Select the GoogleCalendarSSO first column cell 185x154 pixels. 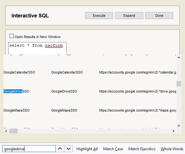tap(19, 72)
